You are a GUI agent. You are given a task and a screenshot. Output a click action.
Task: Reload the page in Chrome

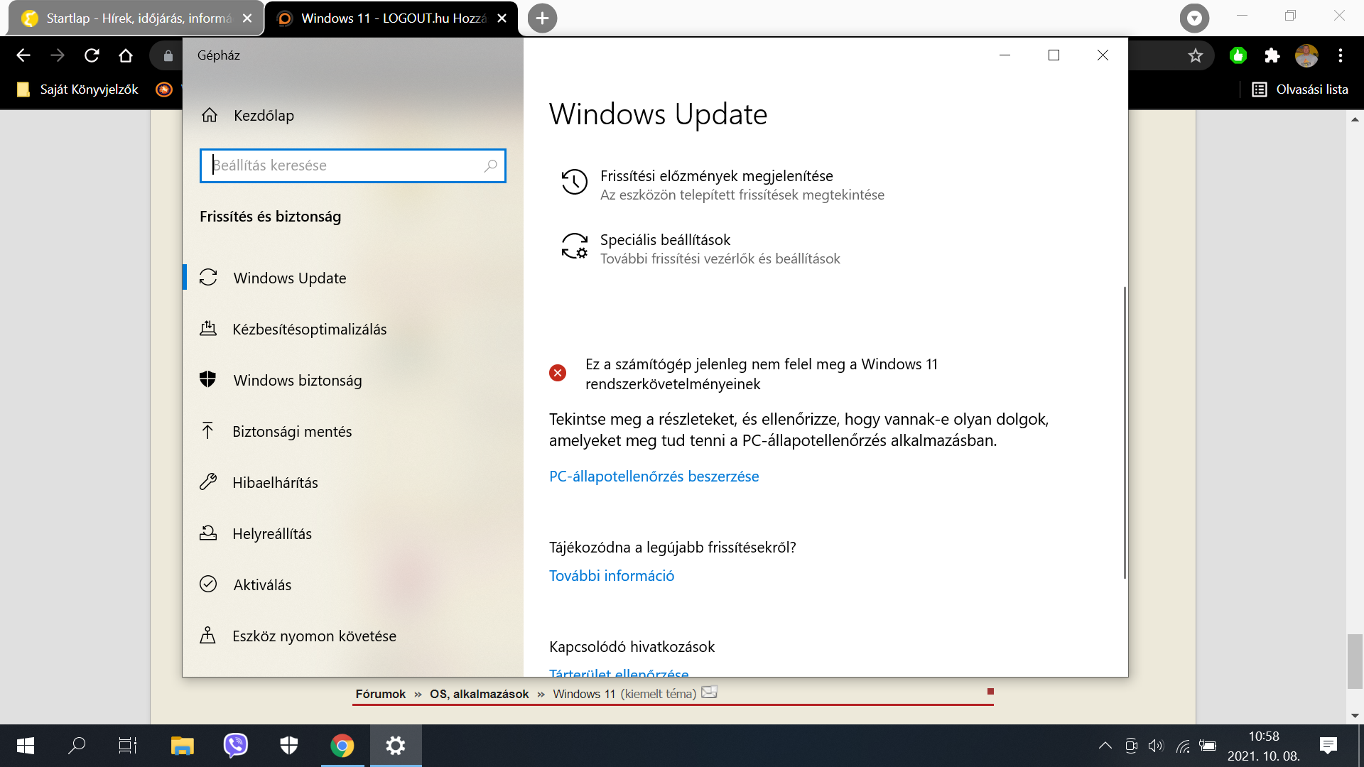click(92, 55)
